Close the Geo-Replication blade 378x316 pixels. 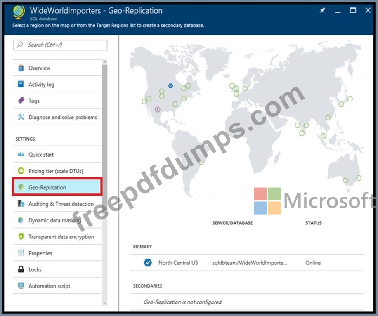[x=368, y=10]
